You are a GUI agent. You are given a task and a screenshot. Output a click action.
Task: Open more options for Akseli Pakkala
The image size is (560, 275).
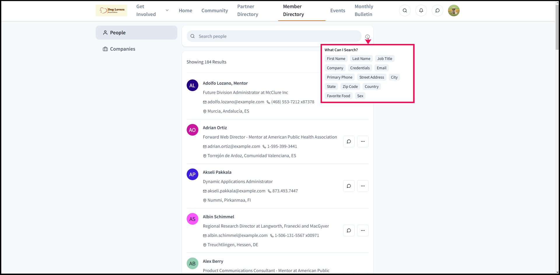[x=363, y=186]
